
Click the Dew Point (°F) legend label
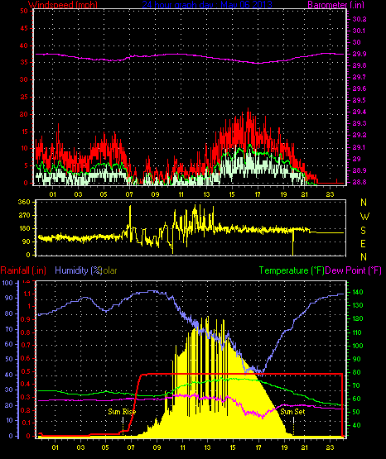coord(354,270)
